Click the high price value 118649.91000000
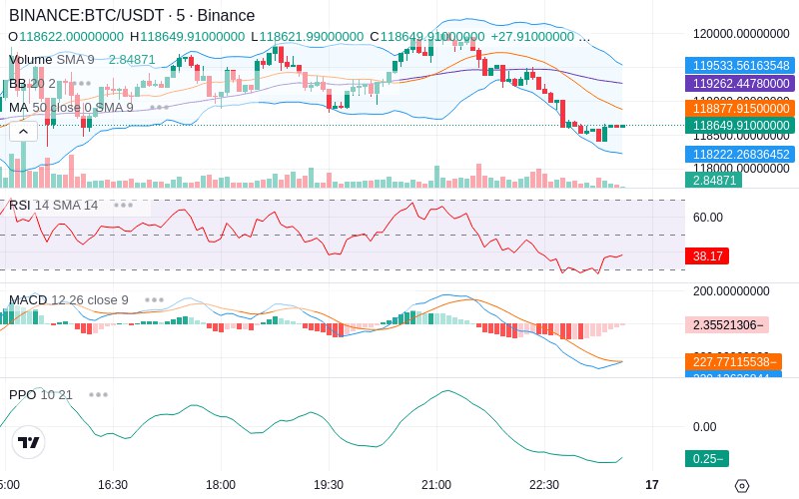799x499 pixels. click(x=193, y=37)
